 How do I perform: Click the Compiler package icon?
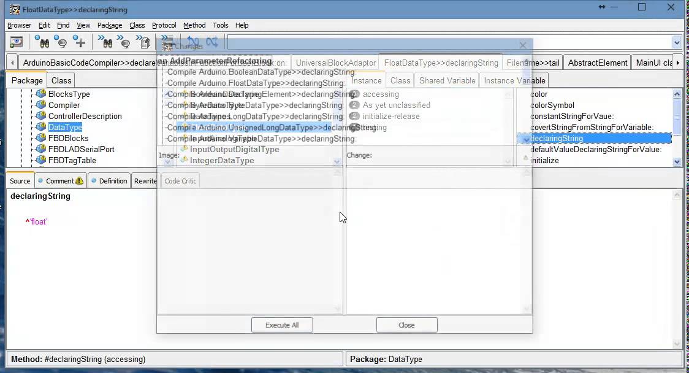click(x=41, y=105)
